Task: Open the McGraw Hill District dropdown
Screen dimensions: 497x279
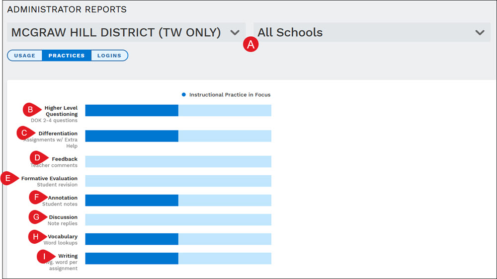Action: [x=126, y=32]
